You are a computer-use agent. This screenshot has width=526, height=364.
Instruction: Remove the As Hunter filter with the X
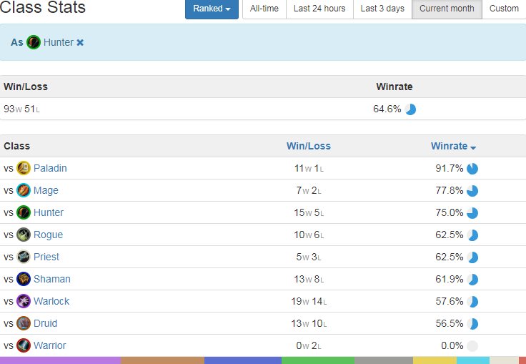[x=80, y=43]
